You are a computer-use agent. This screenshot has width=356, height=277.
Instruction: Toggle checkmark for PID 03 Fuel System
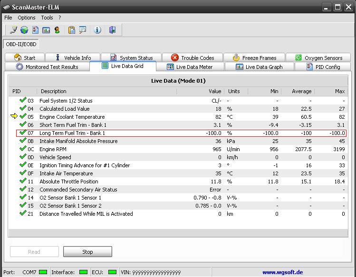(x=23, y=100)
